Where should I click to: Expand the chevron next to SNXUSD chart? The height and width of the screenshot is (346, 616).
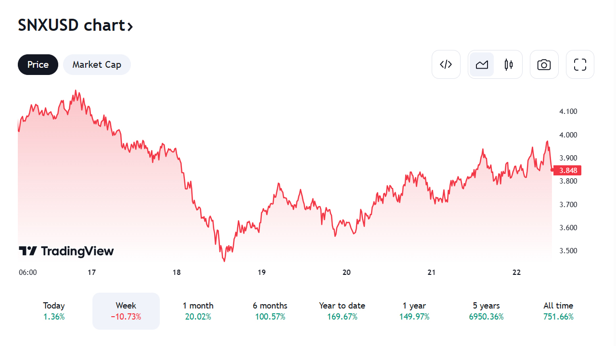(x=130, y=26)
